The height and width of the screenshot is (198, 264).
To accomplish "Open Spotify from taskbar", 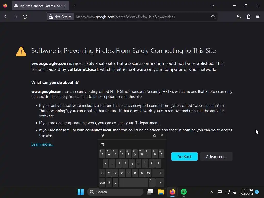I will 184,192.
